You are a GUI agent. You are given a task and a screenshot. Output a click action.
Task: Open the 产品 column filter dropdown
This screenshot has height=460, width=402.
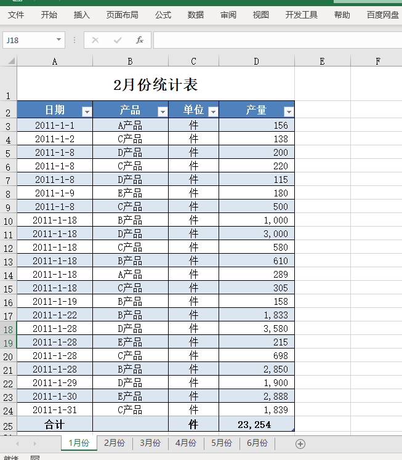(163, 111)
